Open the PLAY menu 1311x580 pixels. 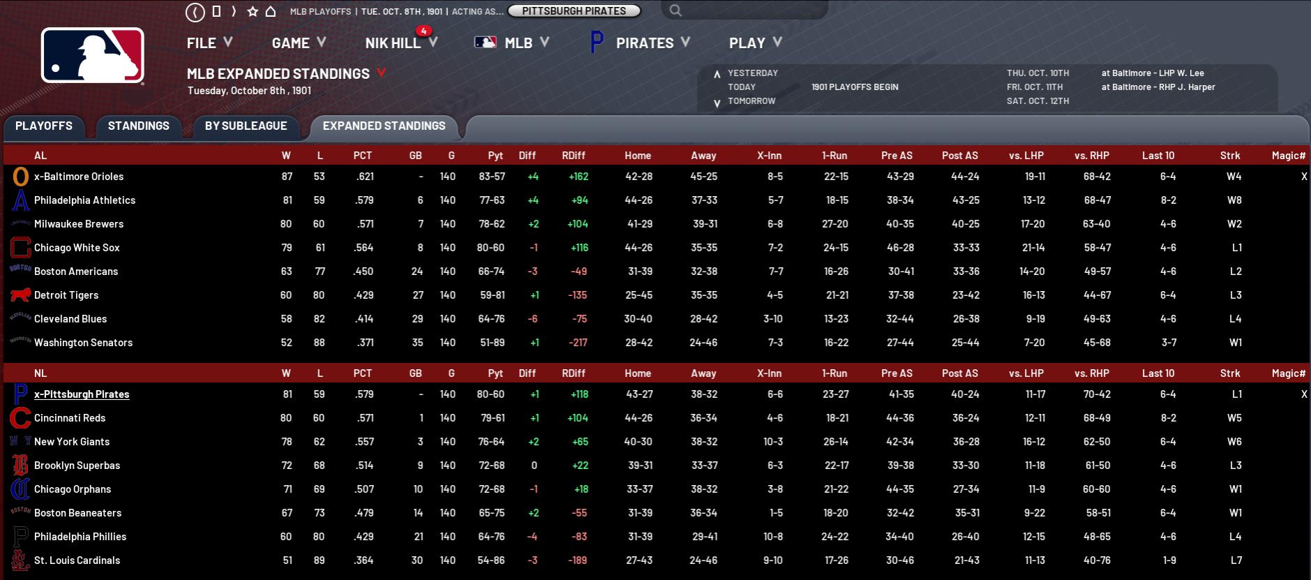point(755,43)
